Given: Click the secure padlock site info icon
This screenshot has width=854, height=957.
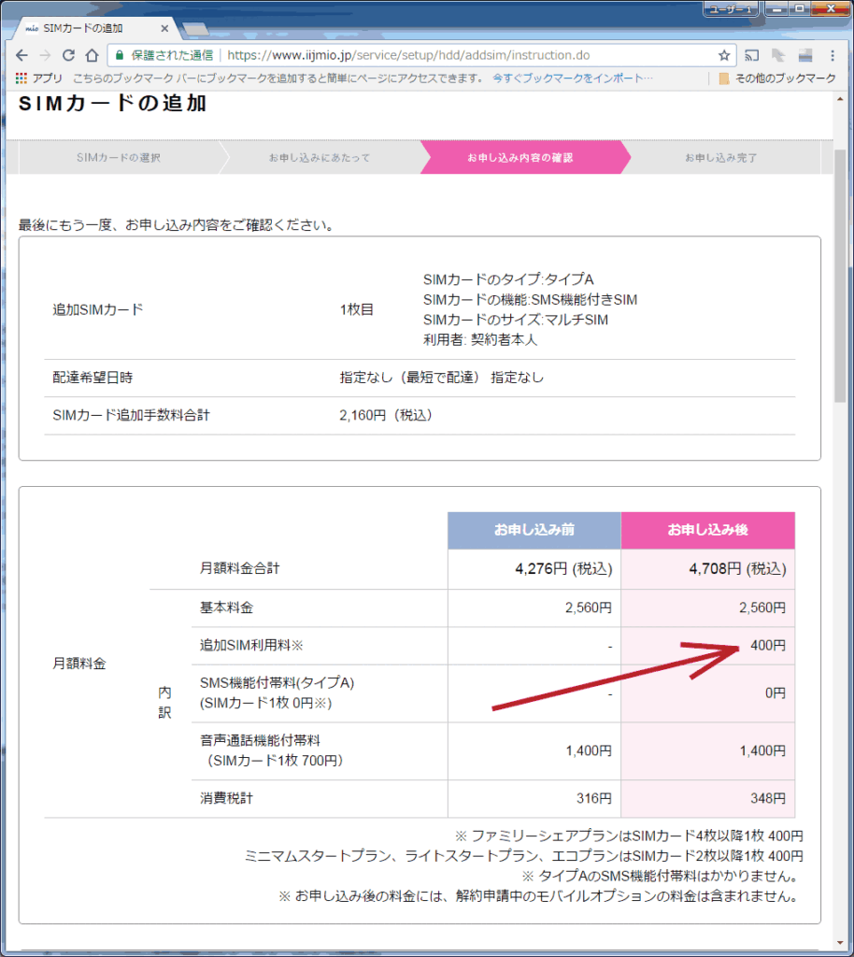Looking at the screenshot, I should pyautogui.click(x=120, y=55).
